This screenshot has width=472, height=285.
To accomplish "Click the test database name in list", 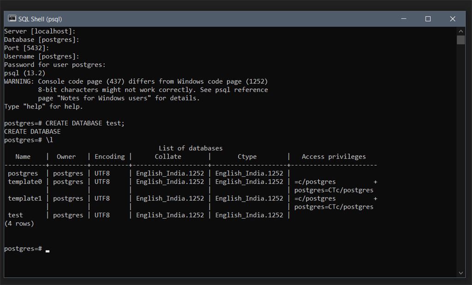I will (15, 215).
